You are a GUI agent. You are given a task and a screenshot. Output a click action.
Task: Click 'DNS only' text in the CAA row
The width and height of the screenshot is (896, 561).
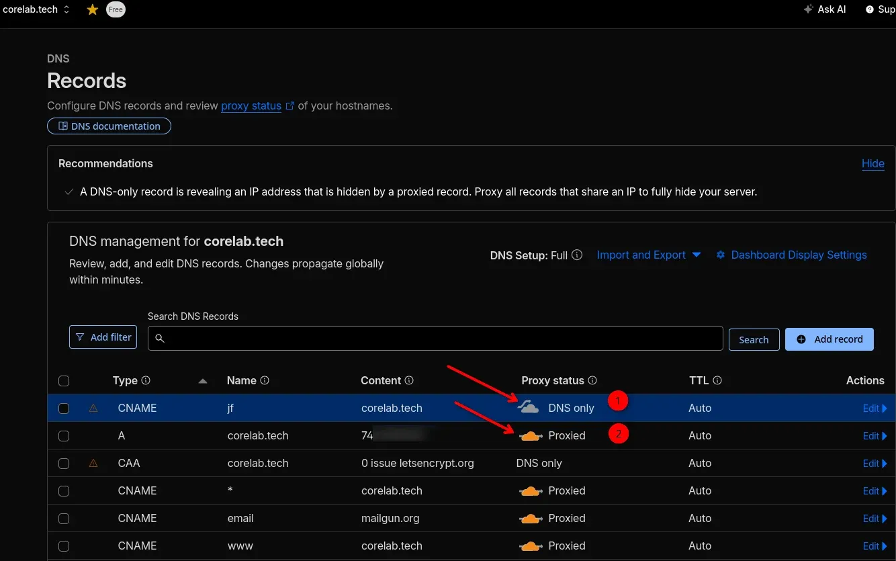pyautogui.click(x=539, y=464)
